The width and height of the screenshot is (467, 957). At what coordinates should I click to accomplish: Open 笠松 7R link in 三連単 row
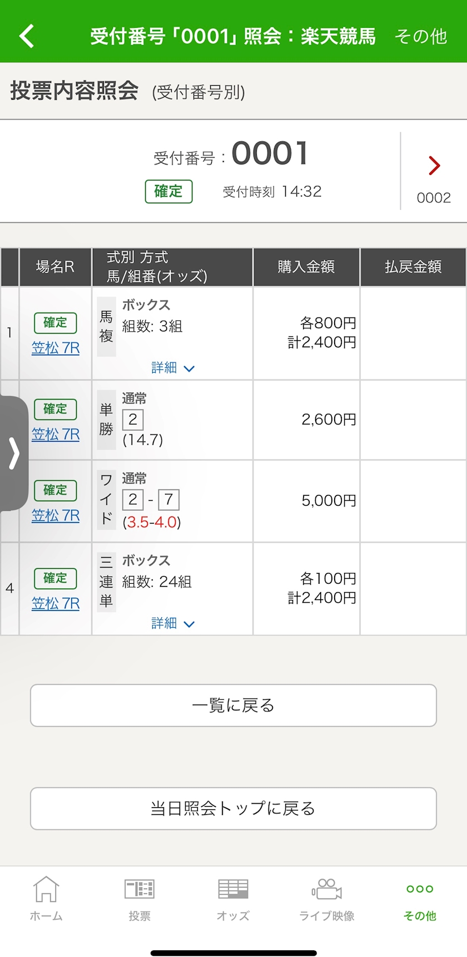coord(56,603)
